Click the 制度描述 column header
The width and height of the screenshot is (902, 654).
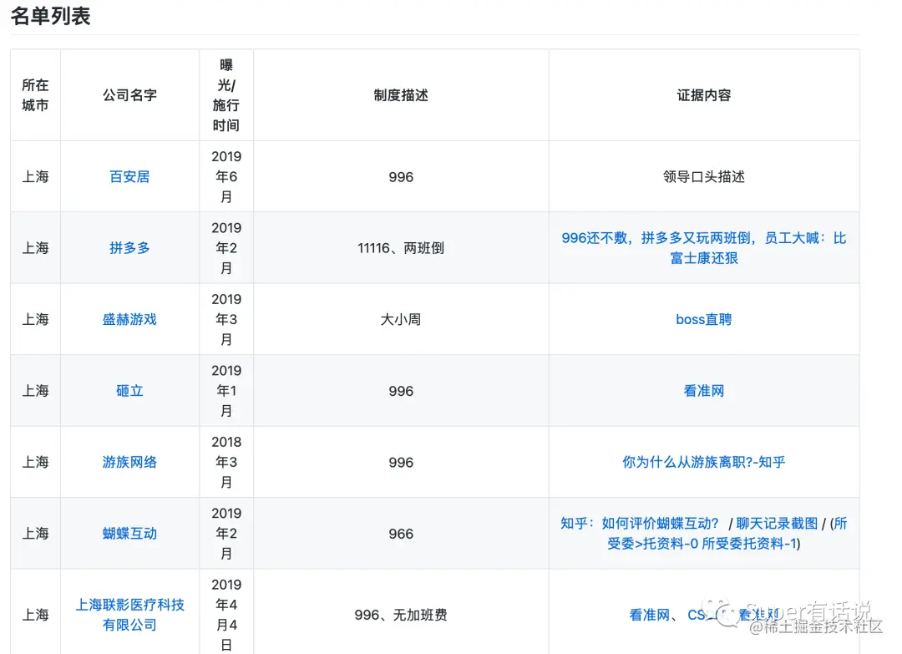click(x=401, y=95)
